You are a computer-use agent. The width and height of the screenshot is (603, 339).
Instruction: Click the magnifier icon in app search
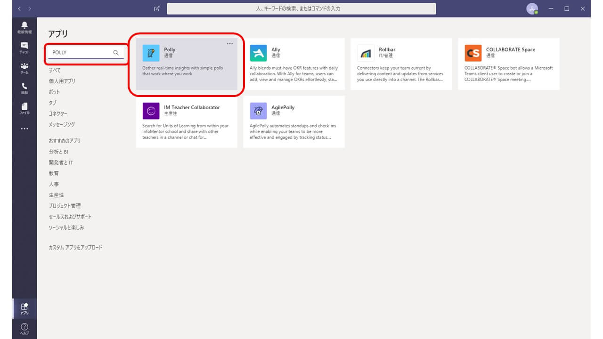(116, 53)
